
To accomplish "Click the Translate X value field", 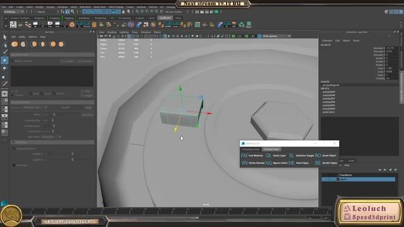I will tap(392, 48).
